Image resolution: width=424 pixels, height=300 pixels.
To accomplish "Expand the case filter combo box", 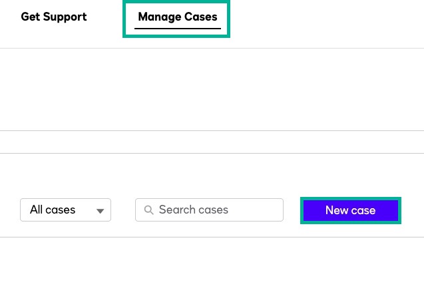I will pos(65,210).
